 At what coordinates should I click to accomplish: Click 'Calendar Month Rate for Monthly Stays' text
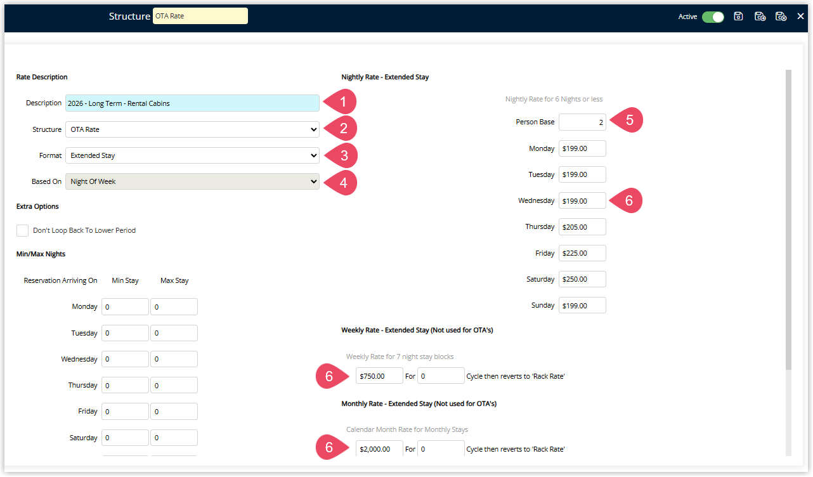click(407, 429)
